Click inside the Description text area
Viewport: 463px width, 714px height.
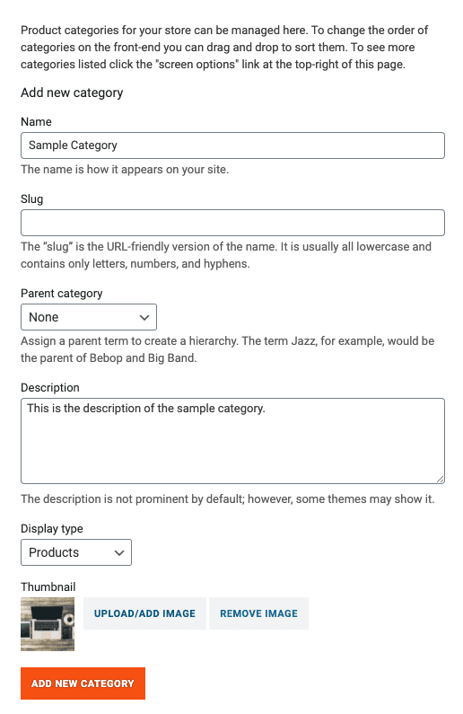pos(232,441)
